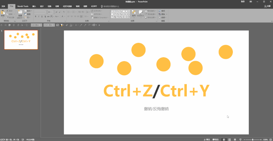Open the Nordri Tools tab
273x141 pixels.
pos(23,6)
